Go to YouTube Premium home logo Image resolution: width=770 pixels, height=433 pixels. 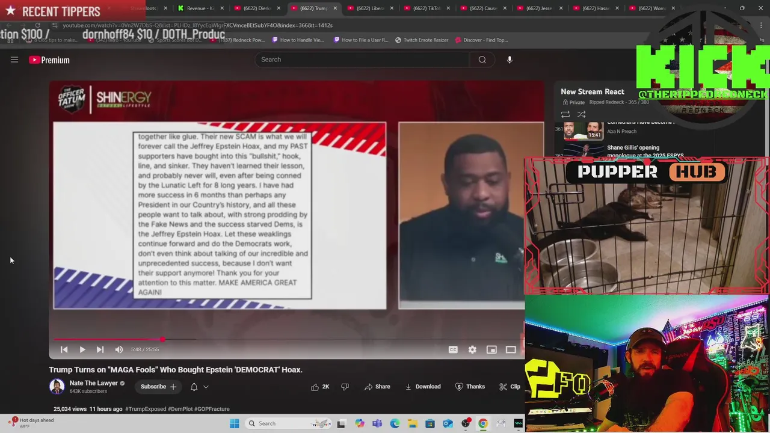[49, 60]
